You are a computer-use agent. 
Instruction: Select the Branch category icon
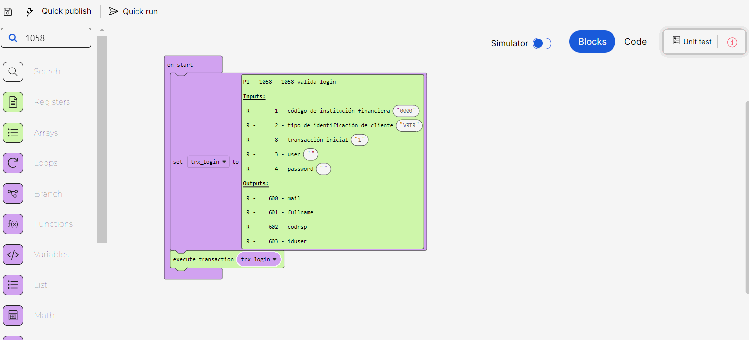[x=13, y=194]
